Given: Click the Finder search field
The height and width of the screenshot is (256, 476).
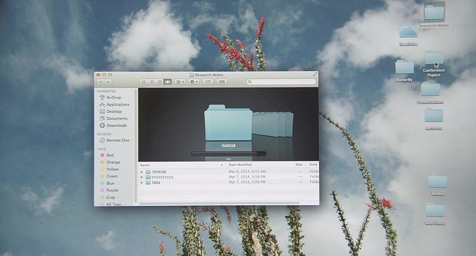Looking at the screenshot, I should pyautogui.click(x=281, y=82).
